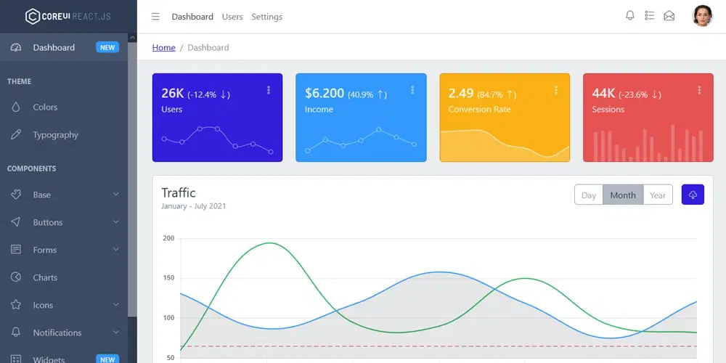
Task: Click the Notifications bell icon in sidebar
Action: click(x=16, y=333)
